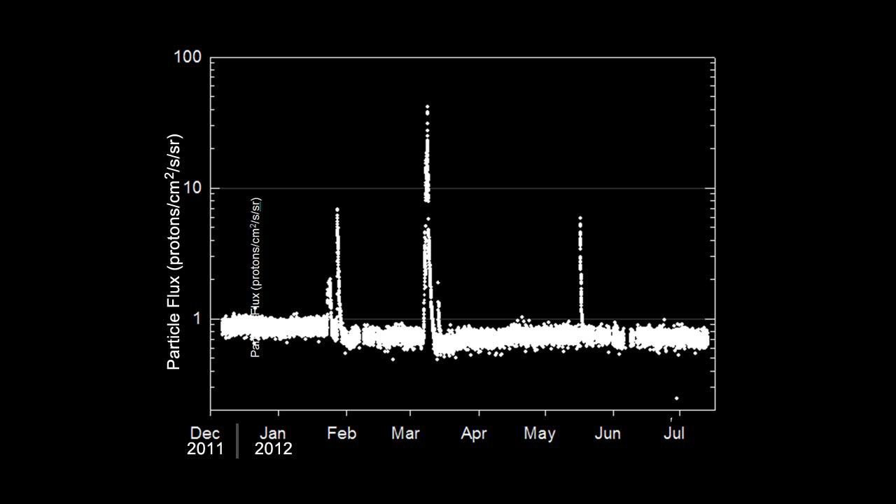This screenshot has width=896, height=504.
Task: Select the Dec x-axis month label
Action: [x=204, y=433]
